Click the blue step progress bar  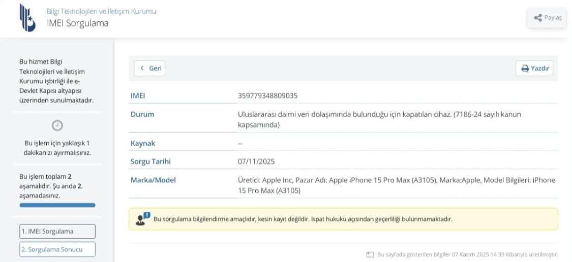pos(57,205)
